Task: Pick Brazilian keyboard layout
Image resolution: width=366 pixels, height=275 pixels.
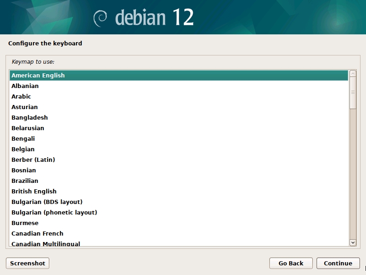Action: point(25,181)
